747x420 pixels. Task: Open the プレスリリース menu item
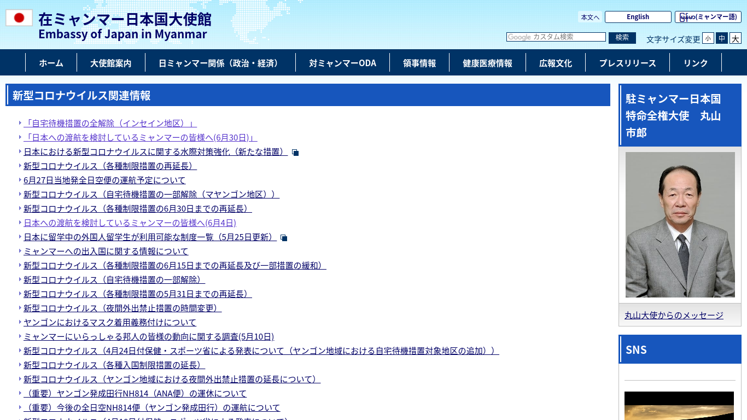tap(627, 63)
